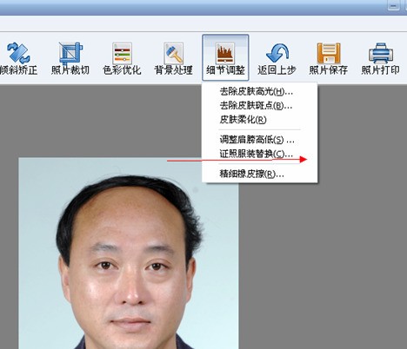The image size is (407, 349).
Task: Open 精细橡皮擦(R) fine eraser
Action: pyautogui.click(x=260, y=174)
